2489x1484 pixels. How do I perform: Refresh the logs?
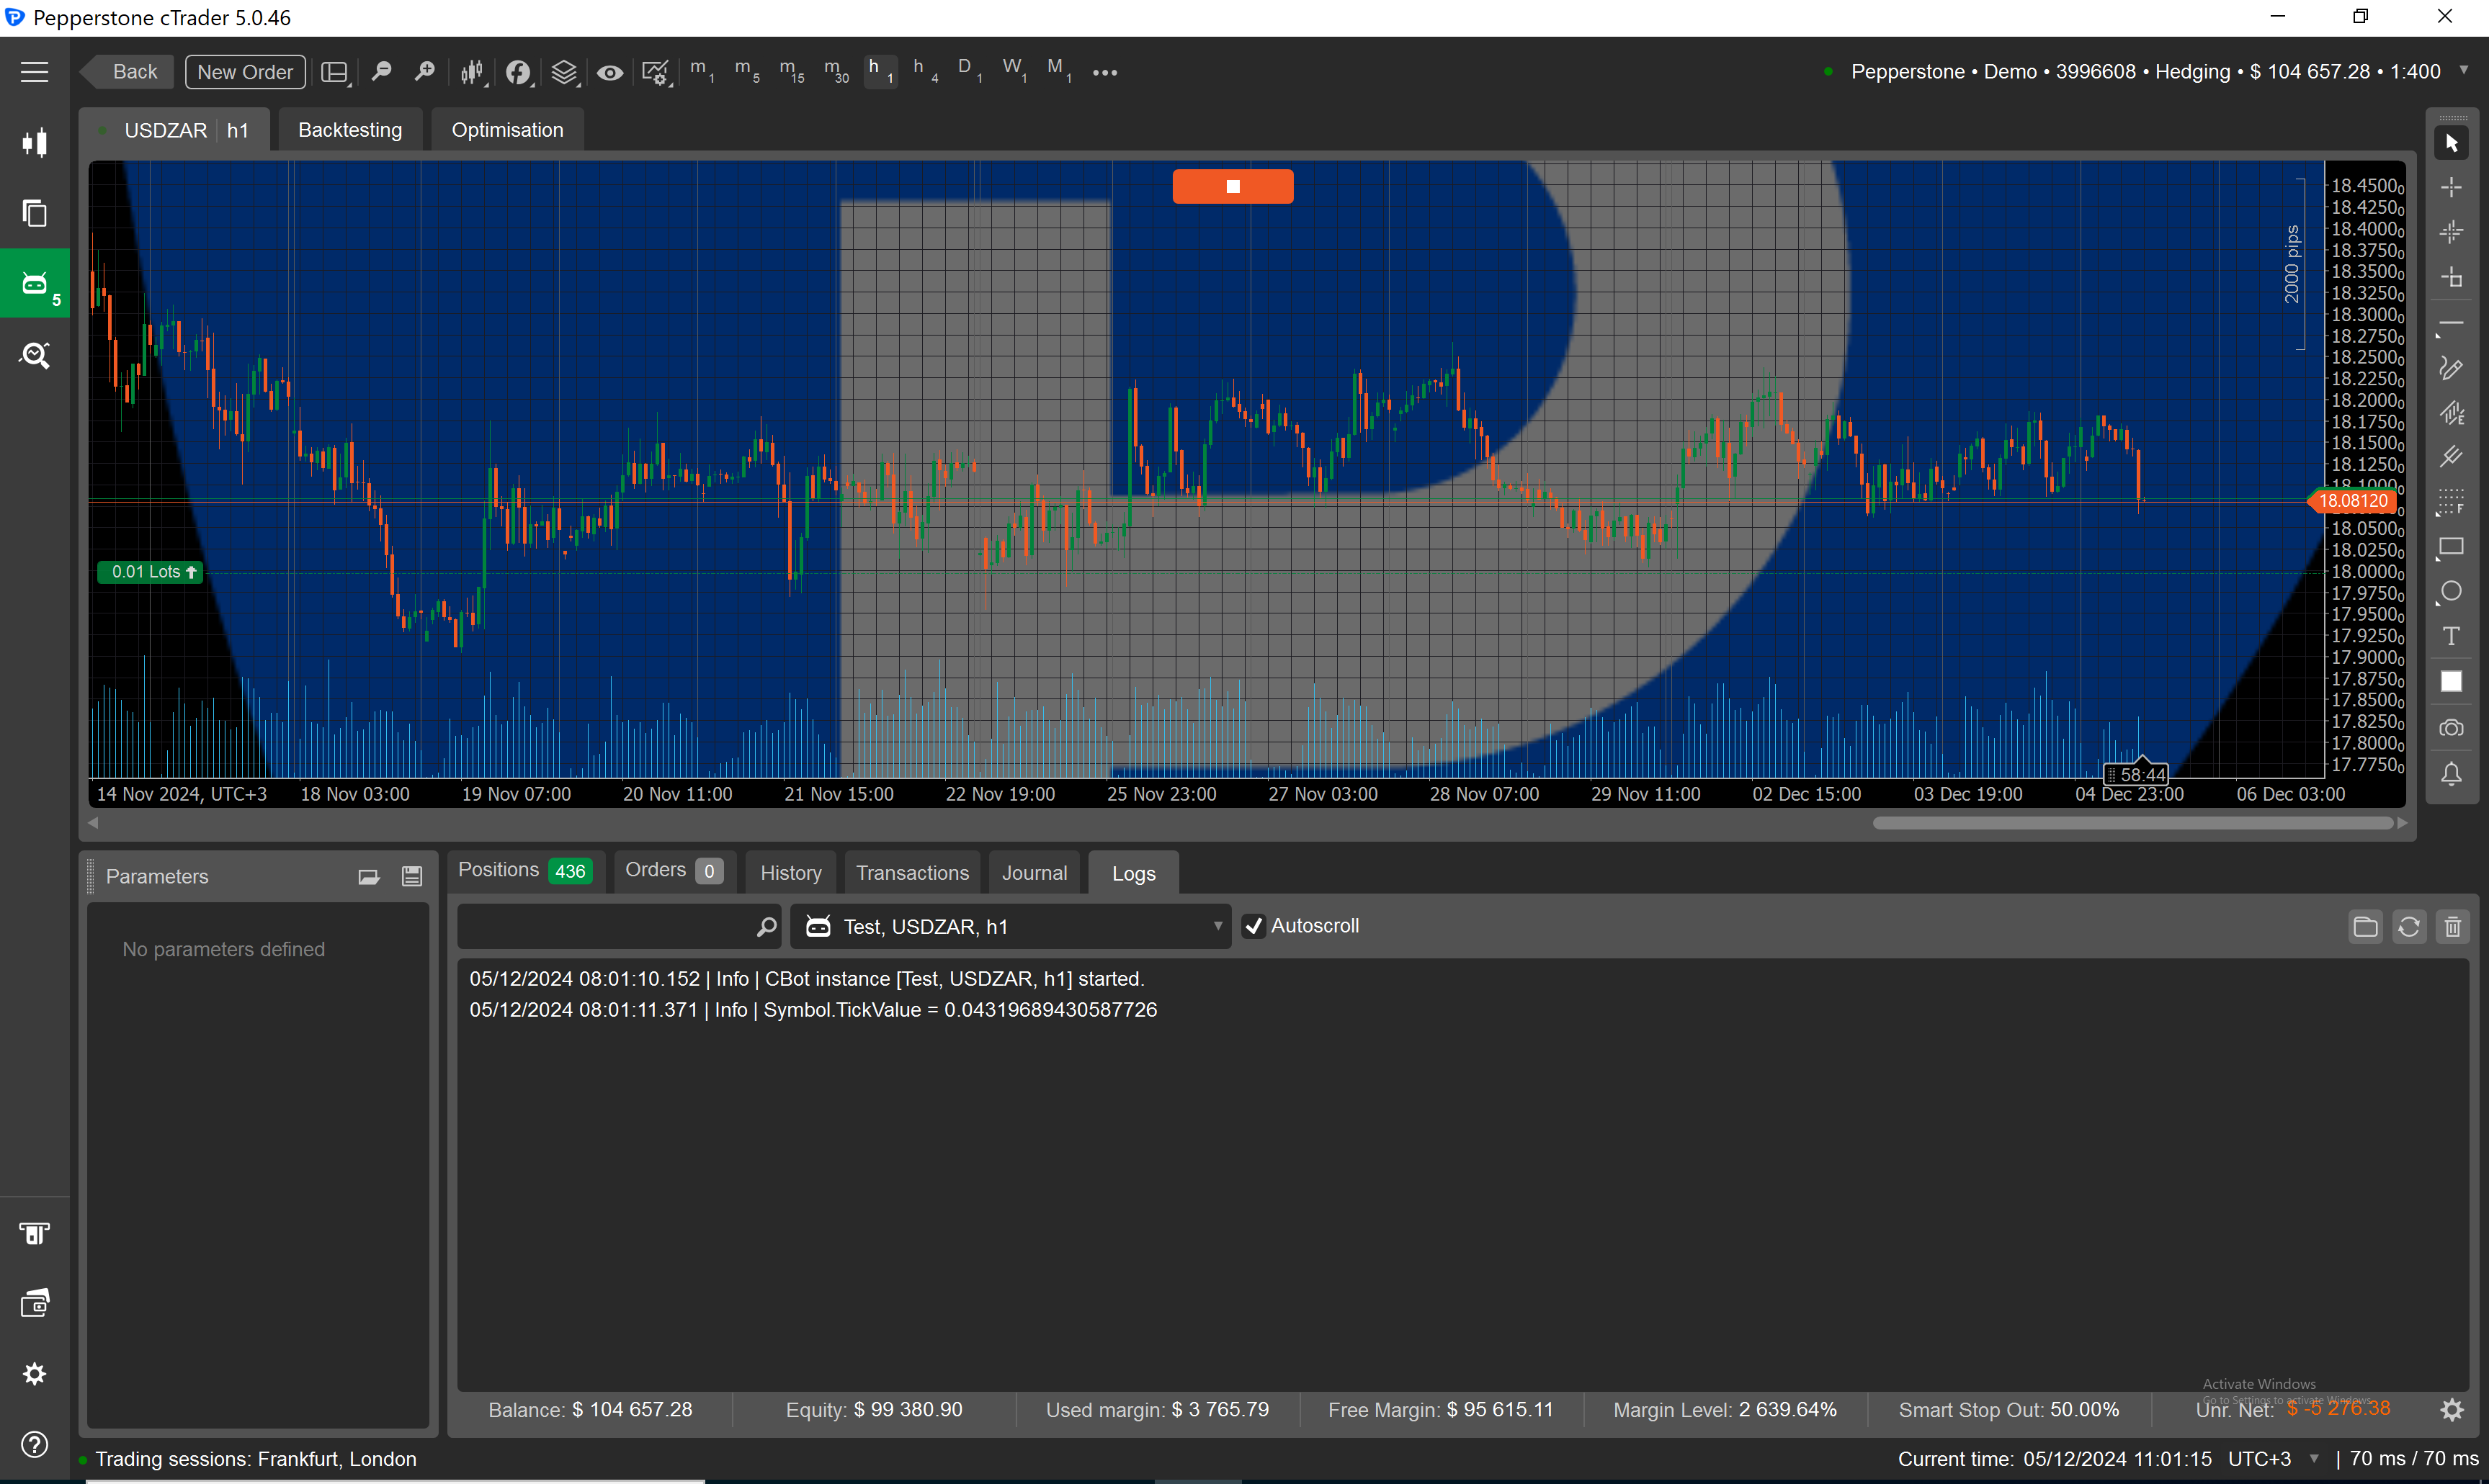[2409, 927]
